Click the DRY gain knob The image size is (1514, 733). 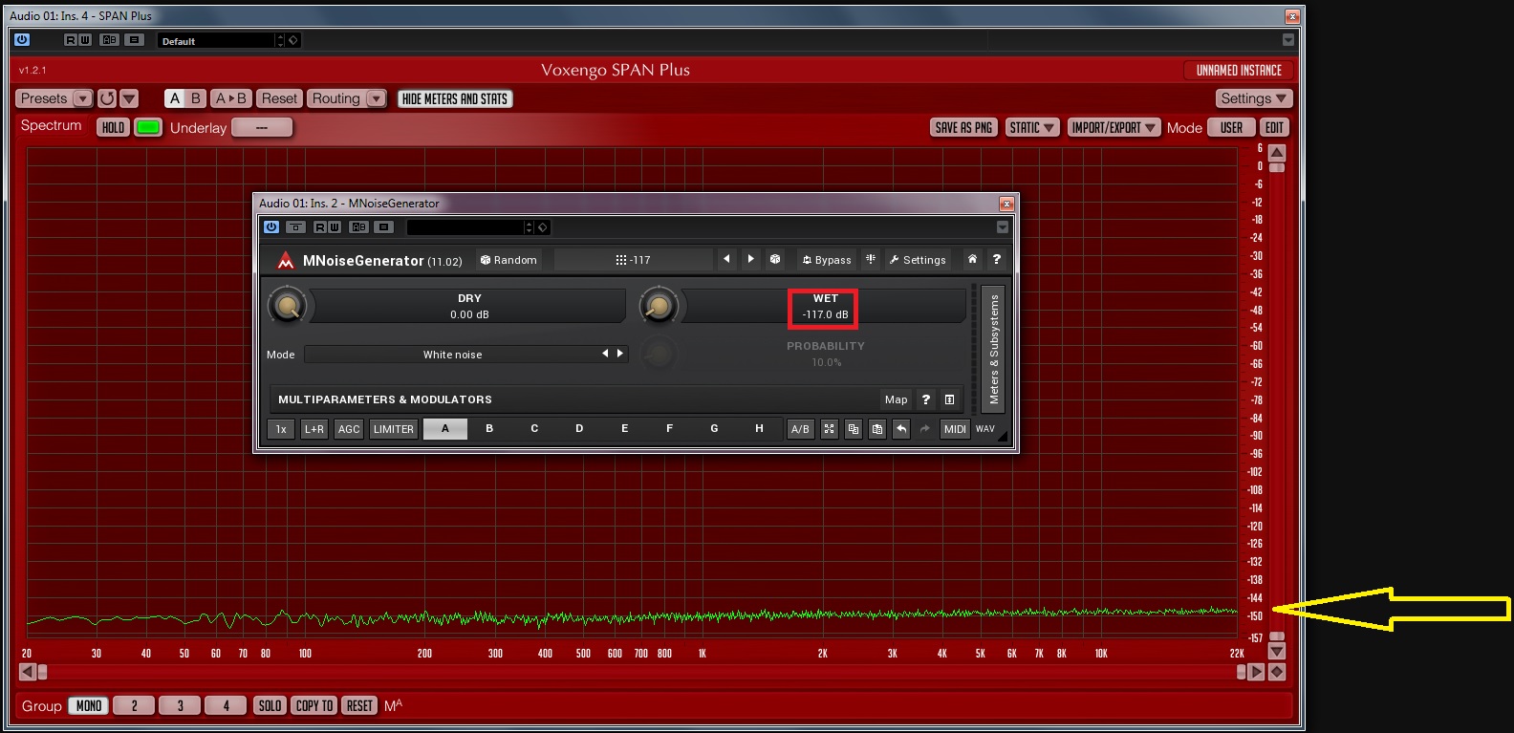pyautogui.click(x=287, y=306)
